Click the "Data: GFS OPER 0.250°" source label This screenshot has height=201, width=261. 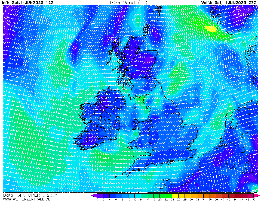pyautogui.click(x=30, y=195)
